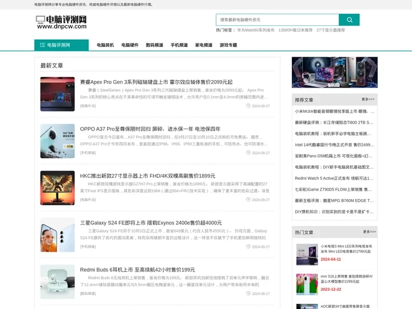Open hot article vivo S18上架销售 title

[347, 279]
